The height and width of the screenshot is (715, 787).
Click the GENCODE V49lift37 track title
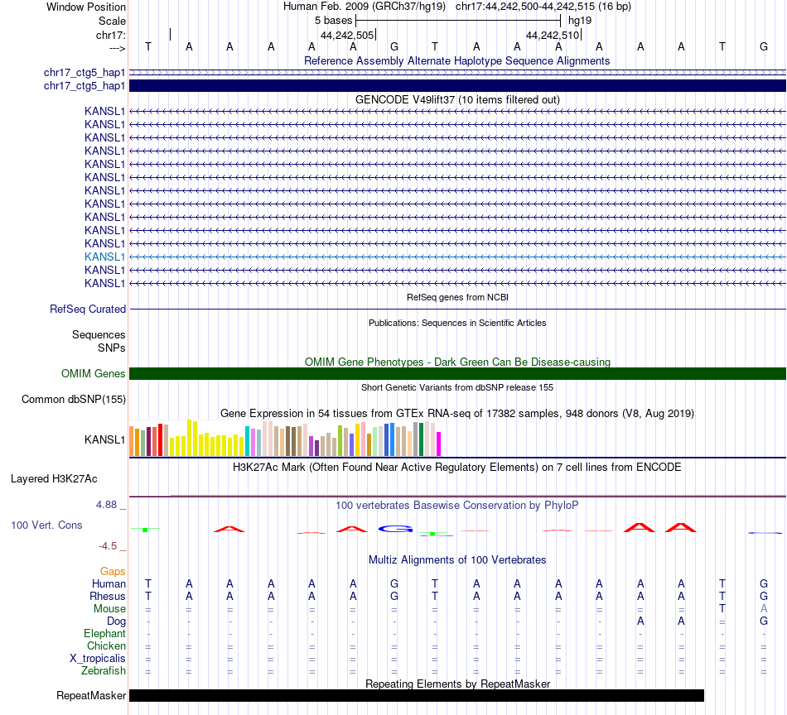[457, 100]
